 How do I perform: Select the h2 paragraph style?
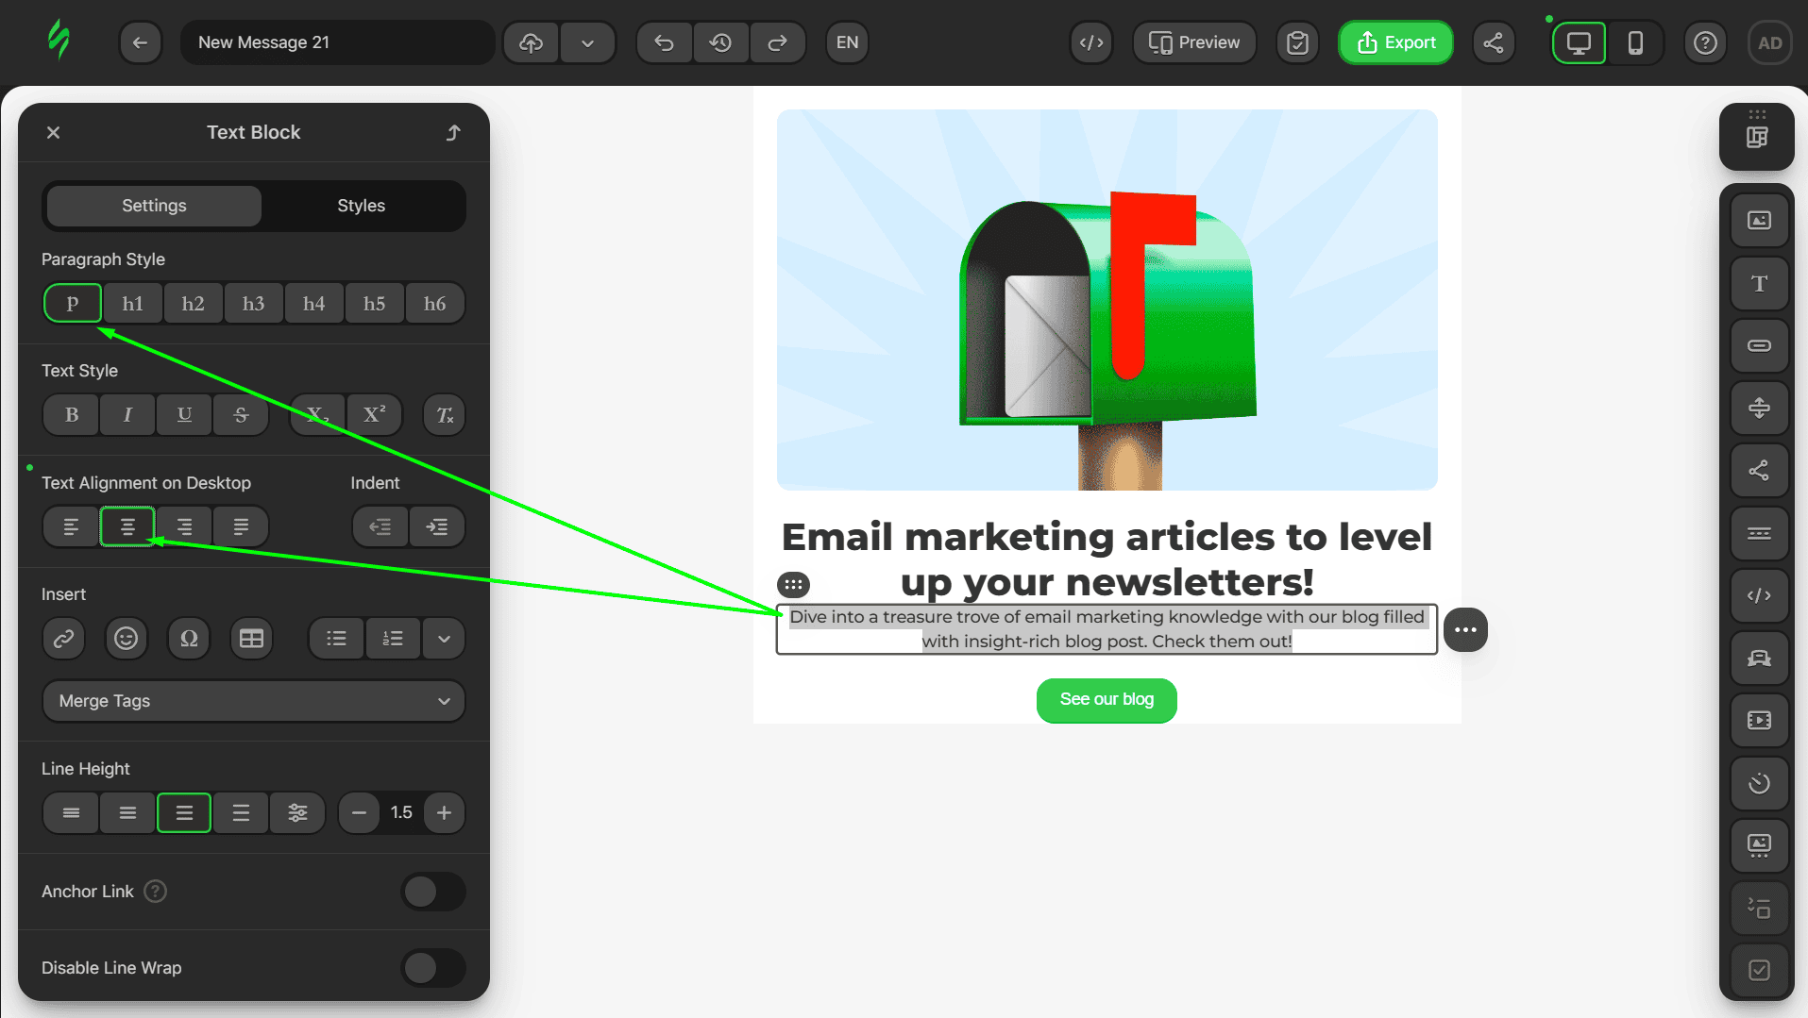(x=193, y=304)
